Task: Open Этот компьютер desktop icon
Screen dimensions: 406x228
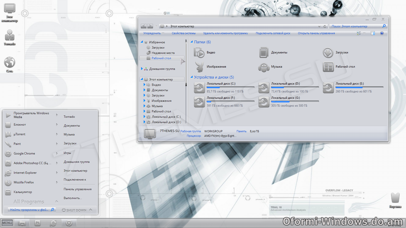Action: point(10,13)
